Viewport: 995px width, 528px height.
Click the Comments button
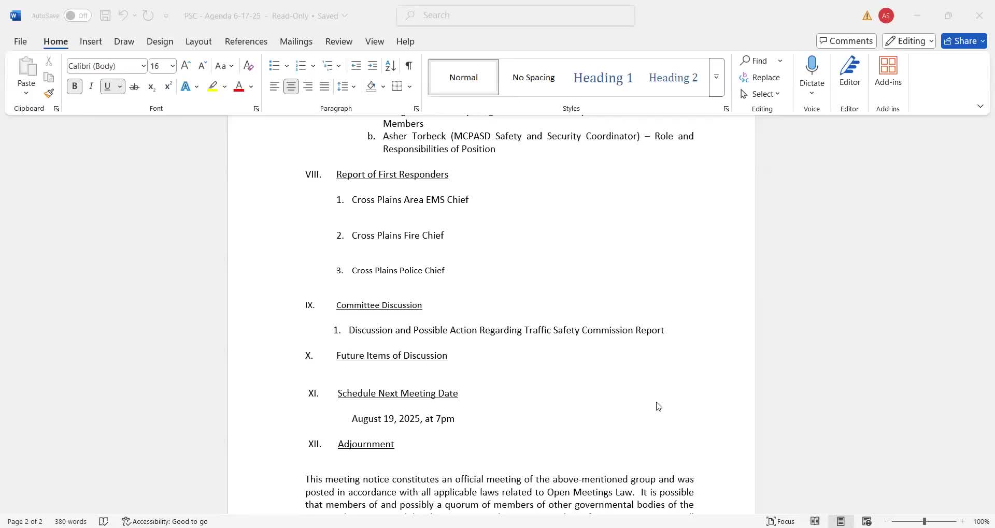(846, 41)
